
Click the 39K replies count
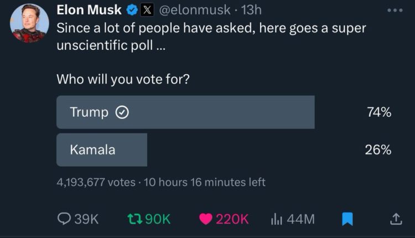[86, 219]
